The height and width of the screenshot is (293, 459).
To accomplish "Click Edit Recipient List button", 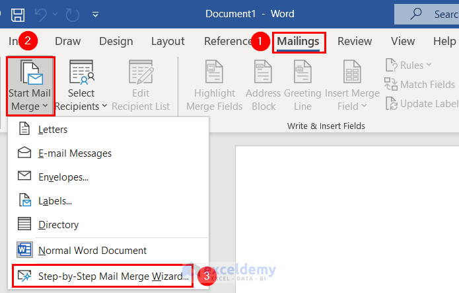I will click(x=141, y=85).
